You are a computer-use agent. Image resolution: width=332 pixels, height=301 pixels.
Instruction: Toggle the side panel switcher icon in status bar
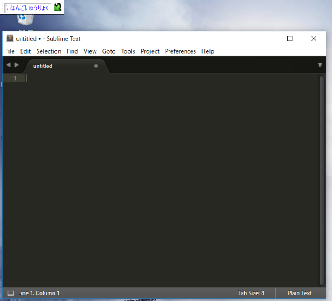click(10, 293)
